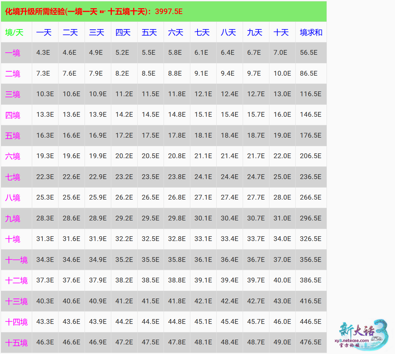395x354 pixels.
Task: Click the 22.3E cell
Action: coord(45,177)
